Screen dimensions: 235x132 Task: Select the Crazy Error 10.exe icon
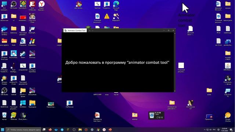[x=32, y=18]
